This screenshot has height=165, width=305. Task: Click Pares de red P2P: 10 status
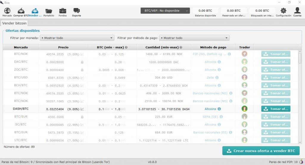coord(283,162)
